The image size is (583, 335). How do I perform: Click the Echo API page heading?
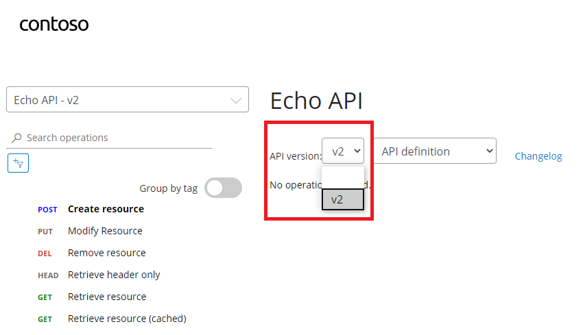click(x=316, y=101)
